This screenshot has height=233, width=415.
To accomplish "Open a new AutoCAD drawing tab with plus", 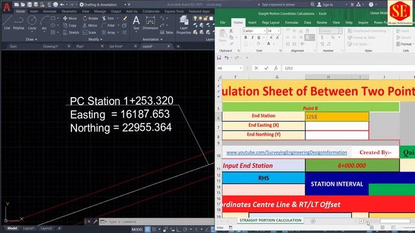I will [178, 46].
